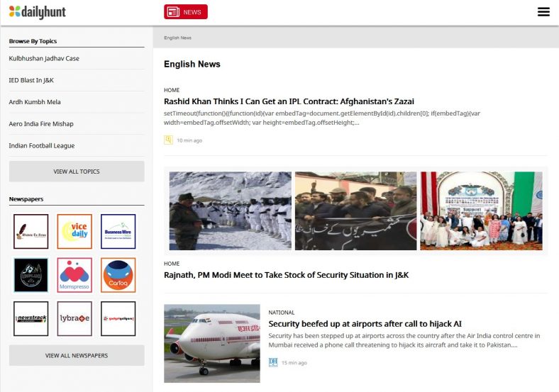Click the airport security article summary text
Viewport: 559px width, 392px height.
[x=404, y=340]
